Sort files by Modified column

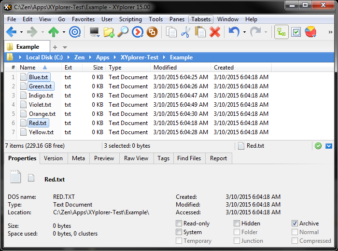click(x=165, y=68)
